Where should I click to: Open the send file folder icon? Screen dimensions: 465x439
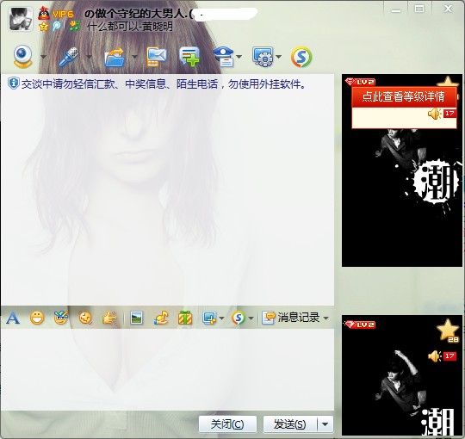(x=115, y=57)
